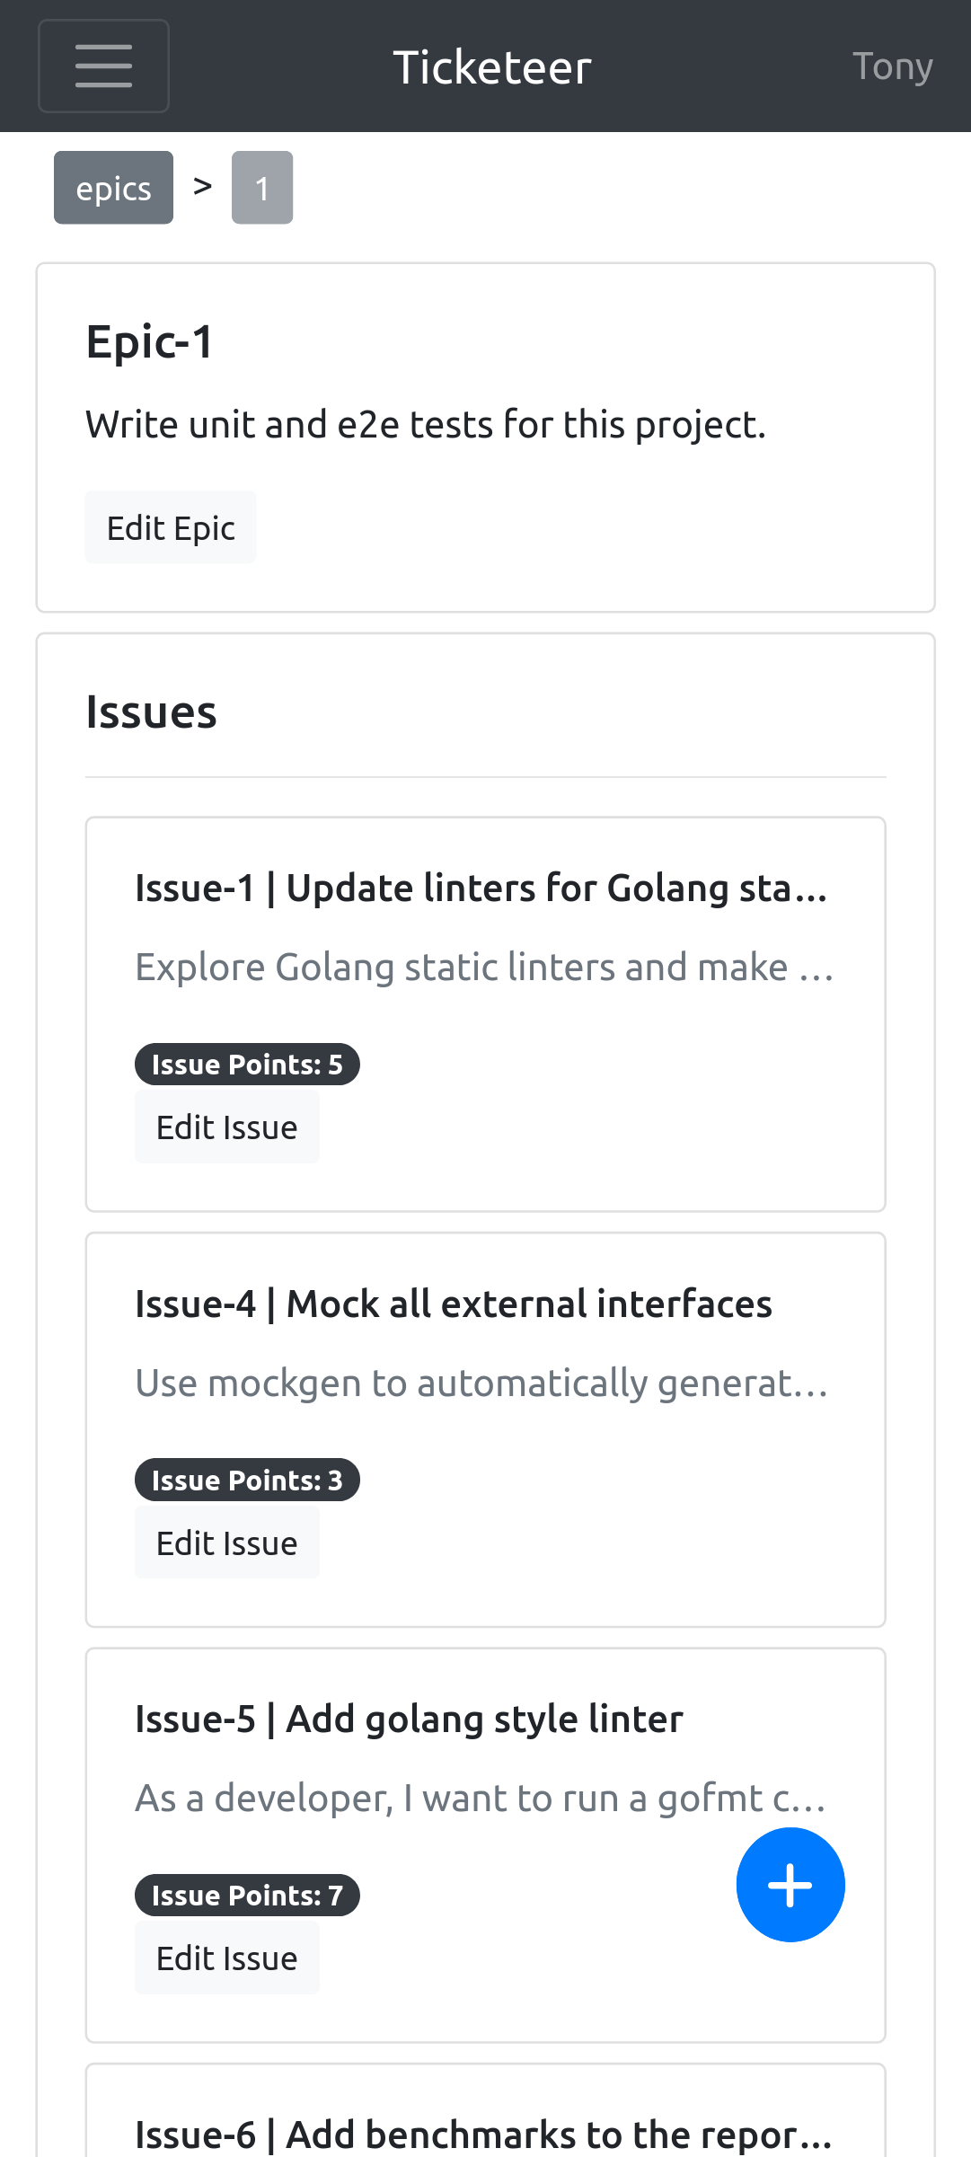Screen dimensions: 971x2157
Task: Select the Issue Points: 5 badge on Issue-1
Action: tap(246, 1064)
